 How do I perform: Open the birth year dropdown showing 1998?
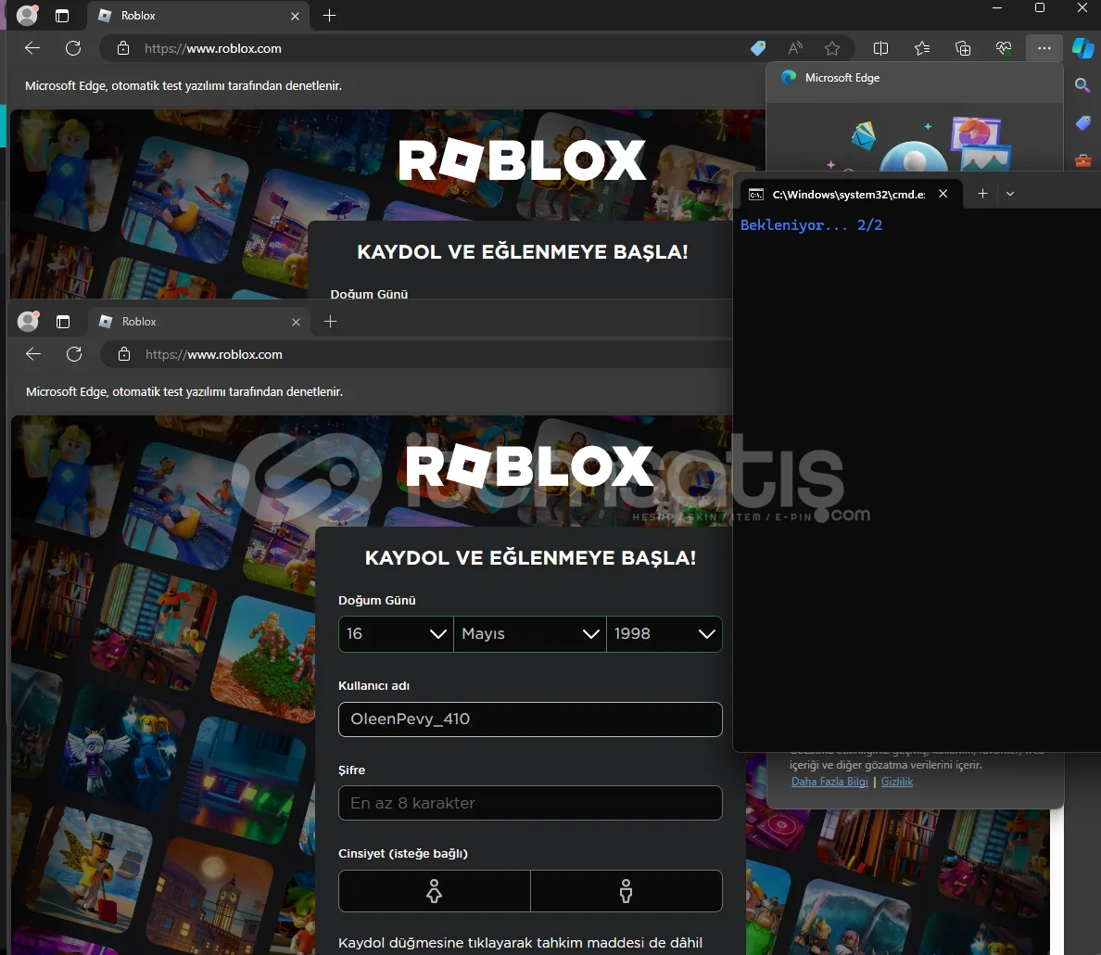point(664,634)
